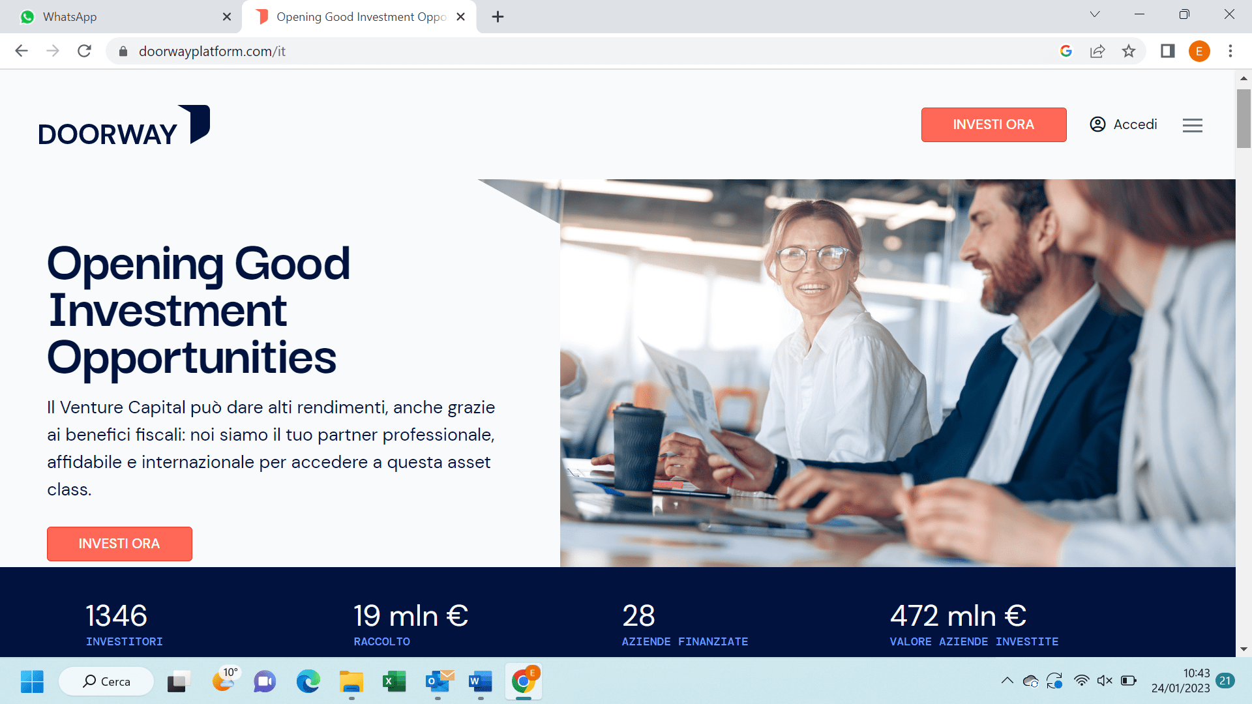Open the Chrome three-dot menu

click(1230, 51)
